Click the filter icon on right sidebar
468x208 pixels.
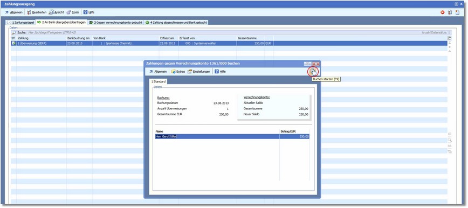point(450,152)
